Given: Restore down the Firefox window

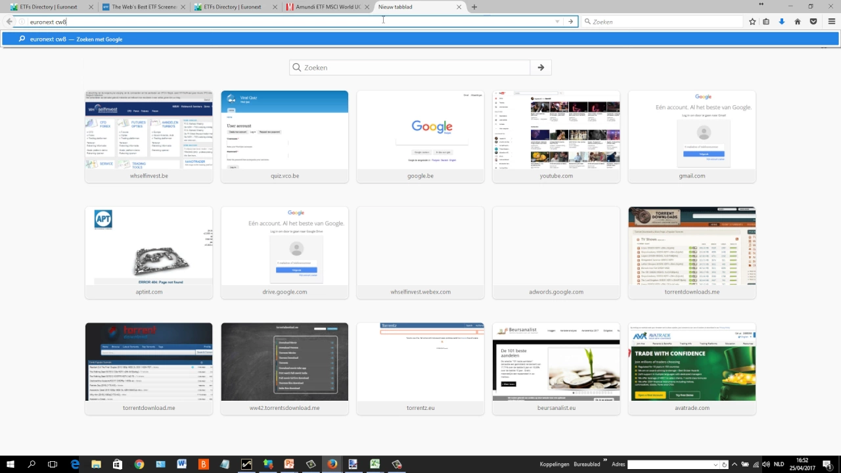Looking at the screenshot, I should pos(810,7).
